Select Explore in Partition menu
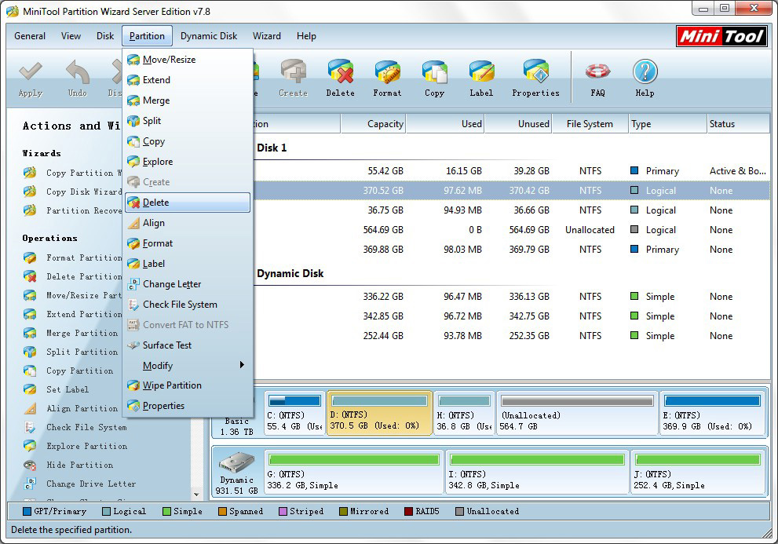This screenshot has height=544, width=778. click(x=188, y=162)
